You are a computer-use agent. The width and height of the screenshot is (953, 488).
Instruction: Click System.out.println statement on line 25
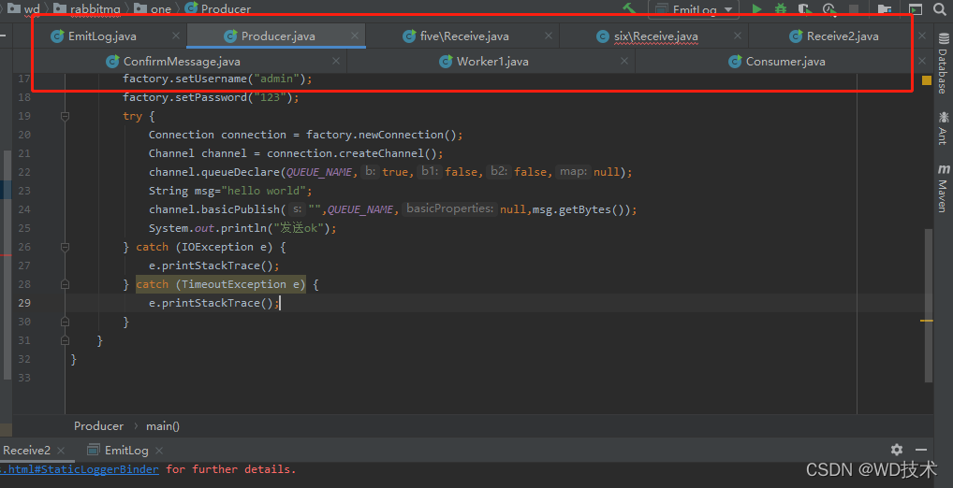242,228
